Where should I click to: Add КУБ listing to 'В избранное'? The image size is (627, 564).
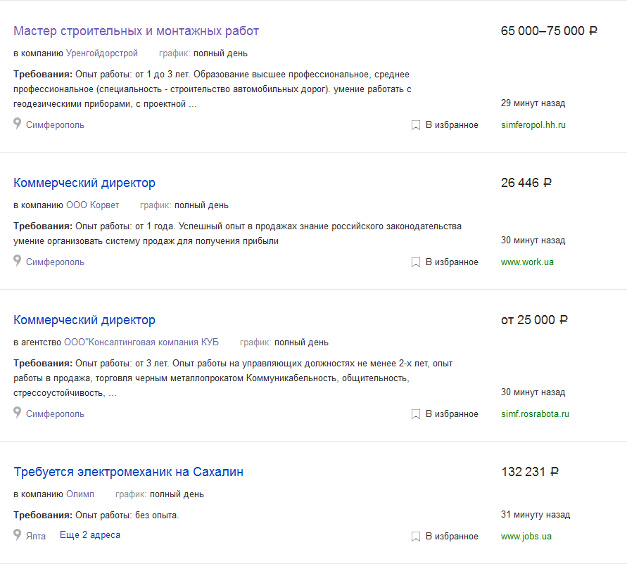[x=452, y=414]
